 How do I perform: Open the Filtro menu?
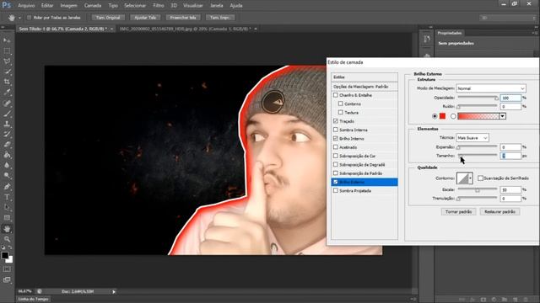pos(159,6)
